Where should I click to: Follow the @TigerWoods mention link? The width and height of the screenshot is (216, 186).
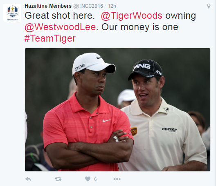tap(132, 15)
